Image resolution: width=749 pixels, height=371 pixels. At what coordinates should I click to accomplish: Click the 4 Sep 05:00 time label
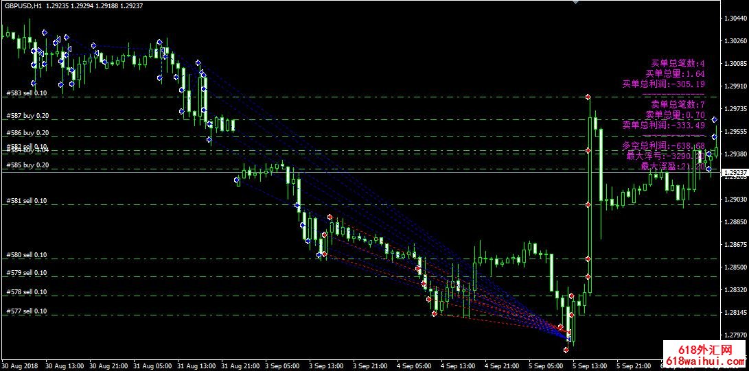click(415, 366)
